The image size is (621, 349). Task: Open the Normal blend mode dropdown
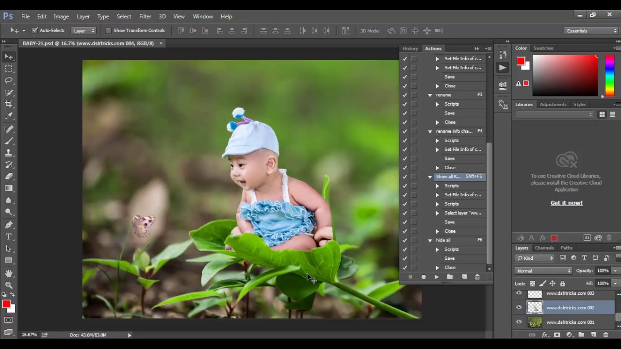[544, 271]
